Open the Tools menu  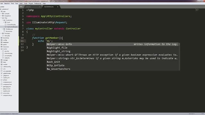tap(26, 4)
